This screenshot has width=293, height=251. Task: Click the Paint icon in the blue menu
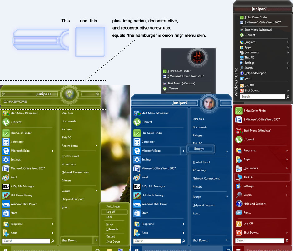tap(137, 177)
